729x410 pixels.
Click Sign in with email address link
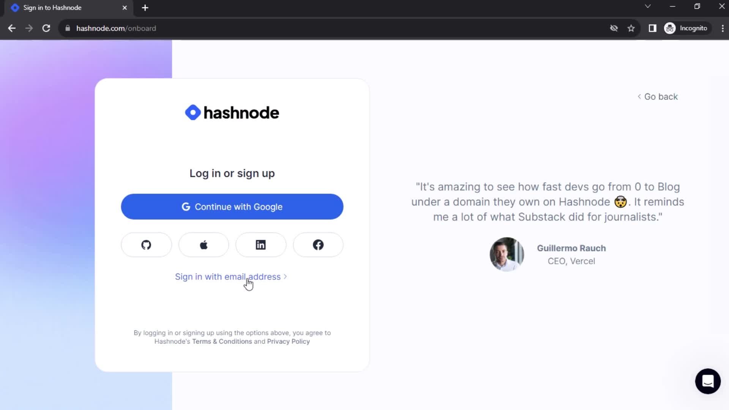click(x=233, y=277)
